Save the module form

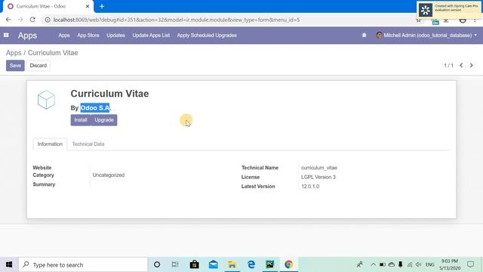[15, 66]
